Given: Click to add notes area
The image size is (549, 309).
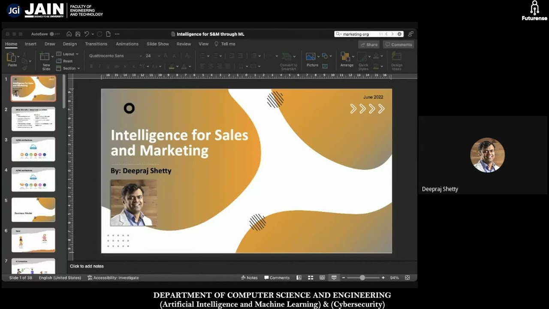Looking at the screenshot, I should click(x=87, y=266).
